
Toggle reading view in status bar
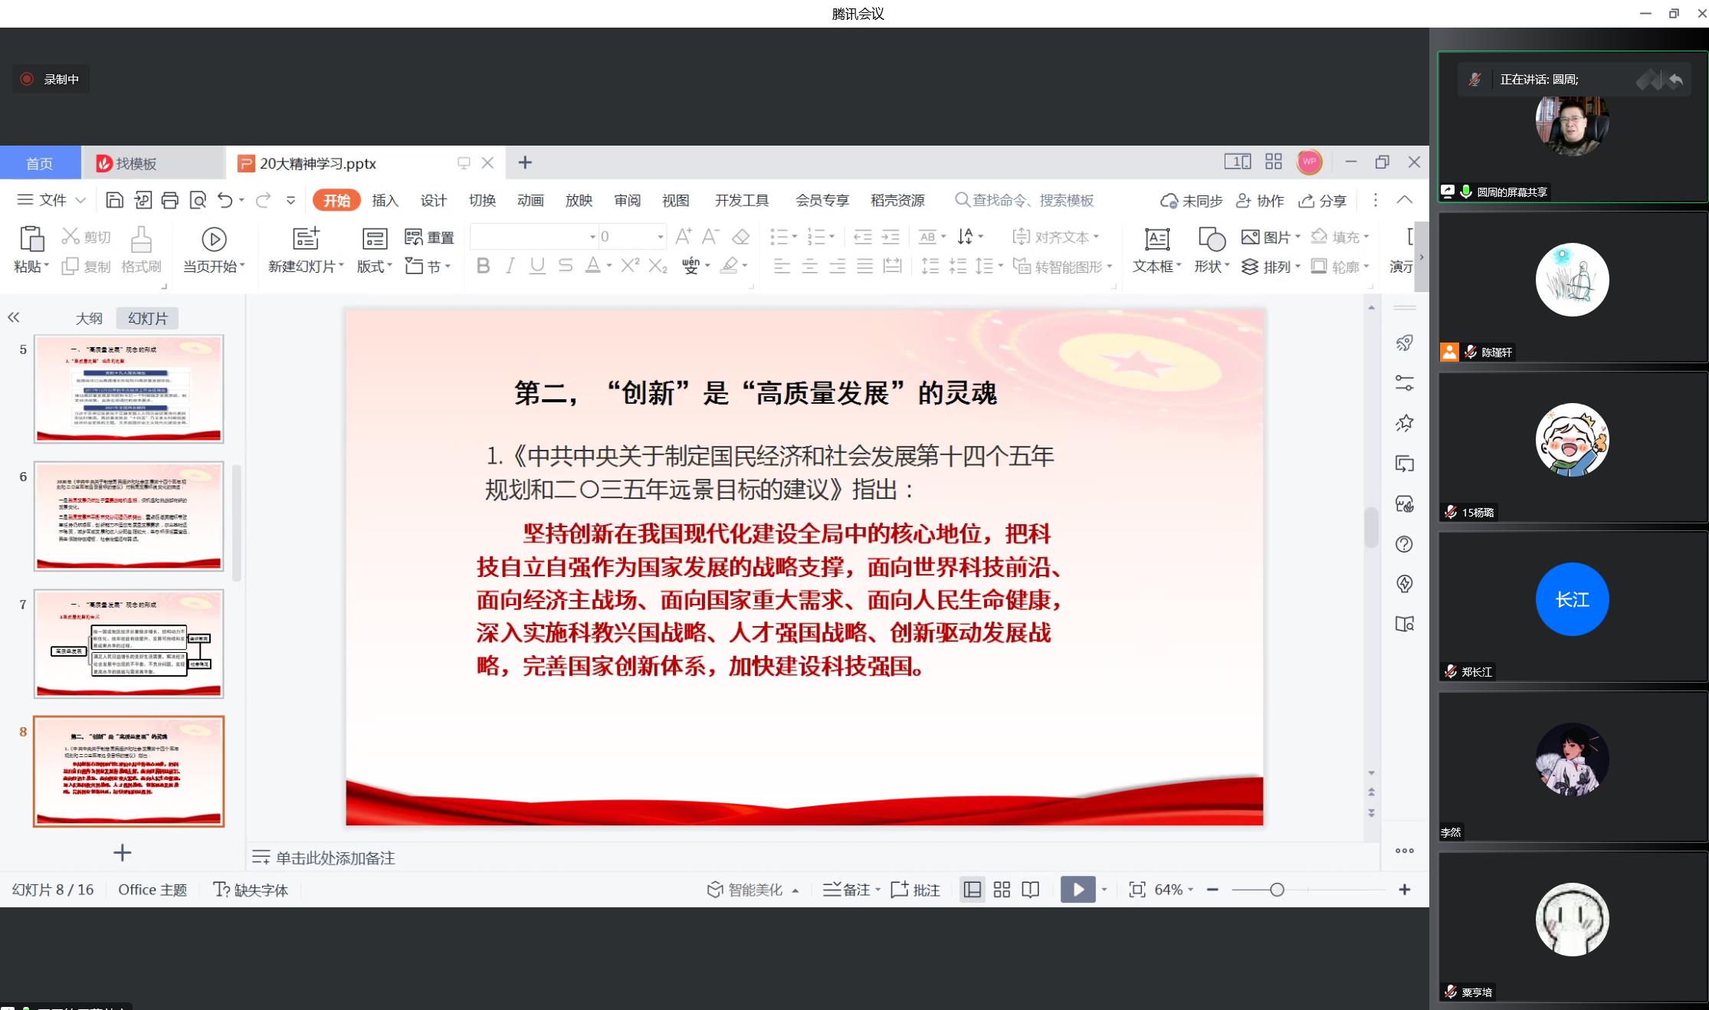coord(1031,890)
